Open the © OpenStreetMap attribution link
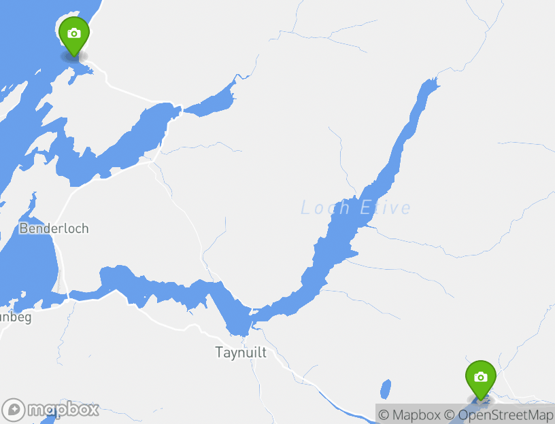The image size is (555, 424). 499,414
